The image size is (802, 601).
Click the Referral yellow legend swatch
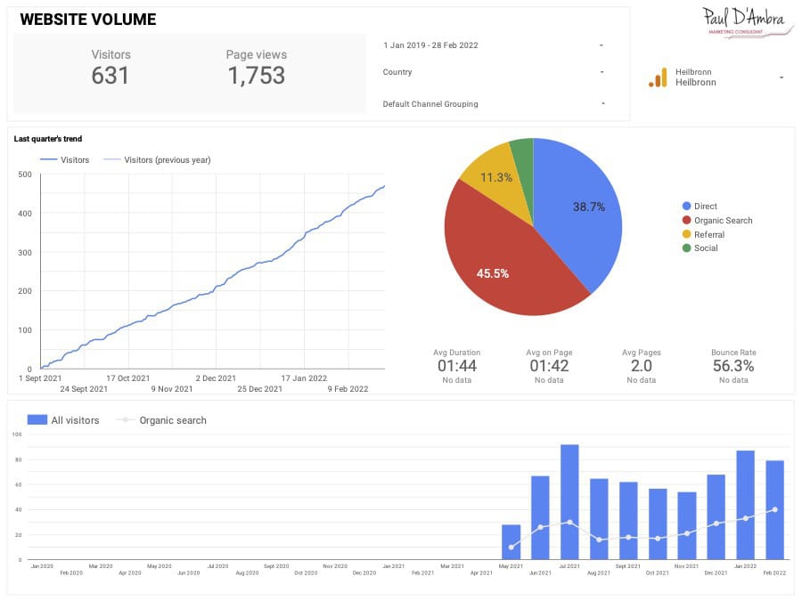click(x=686, y=234)
